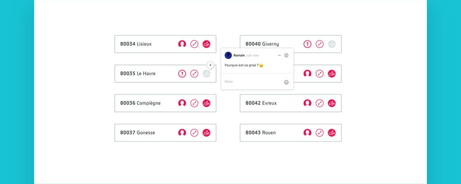This screenshot has height=184, width=461.
Task: Click the question mark icon on Le Havre row
Action: [x=182, y=74]
